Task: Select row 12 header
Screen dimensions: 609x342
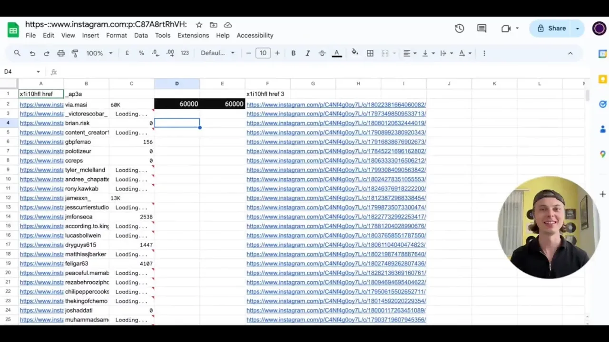Action: pos(8,198)
